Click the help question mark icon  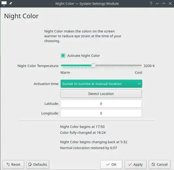[x=151, y=4]
